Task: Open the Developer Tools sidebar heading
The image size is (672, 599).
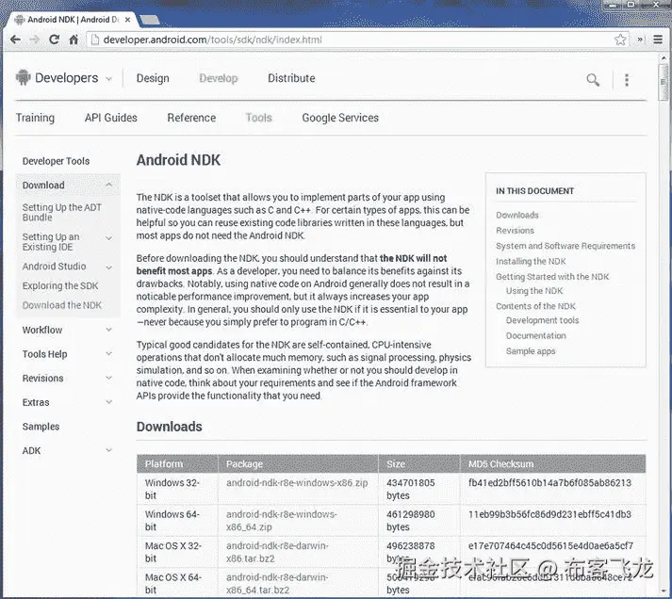Action: (57, 161)
